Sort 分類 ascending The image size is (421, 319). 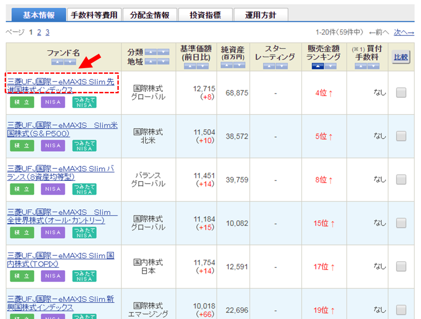pos(151,52)
